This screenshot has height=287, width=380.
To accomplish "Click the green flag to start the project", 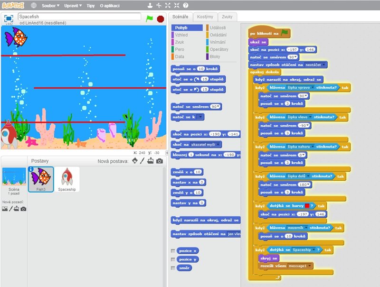I will pos(150,18).
